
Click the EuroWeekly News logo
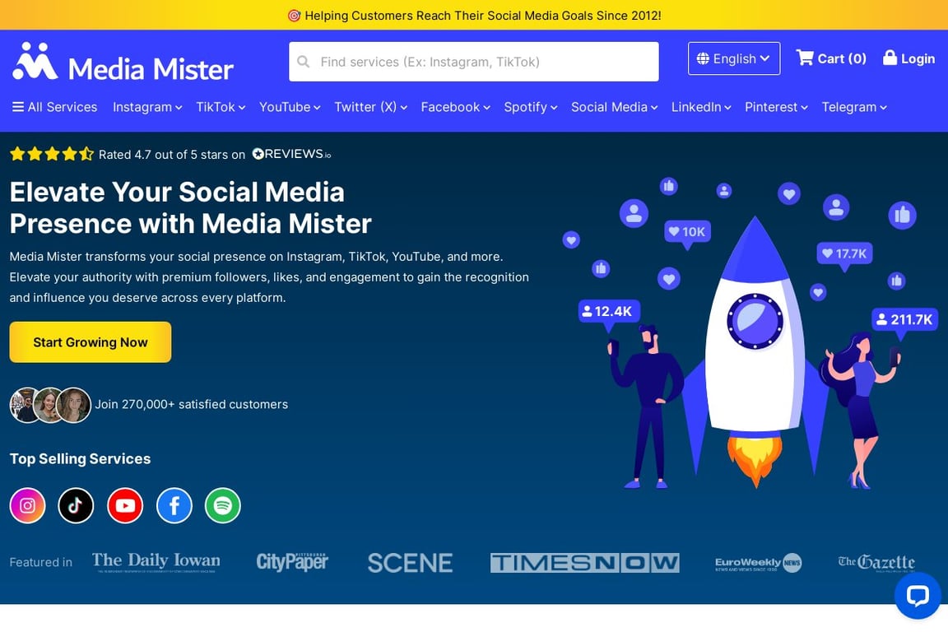pyautogui.click(x=758, y=563)
